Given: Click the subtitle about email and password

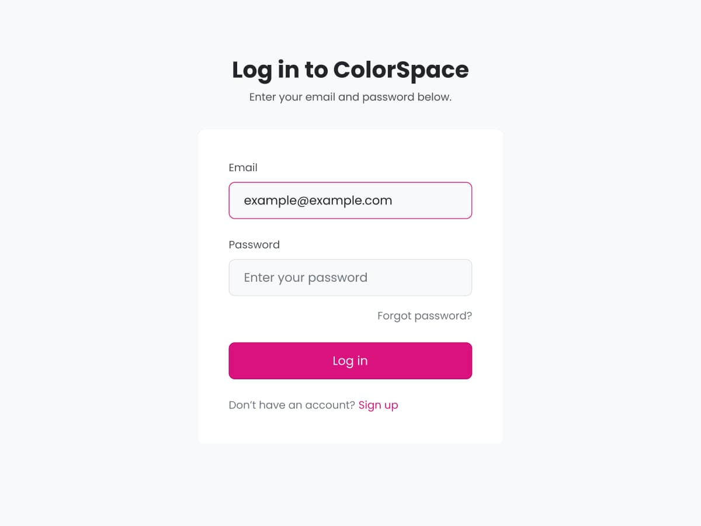Looking at the screenshot, I should click(x=350, y=97).
